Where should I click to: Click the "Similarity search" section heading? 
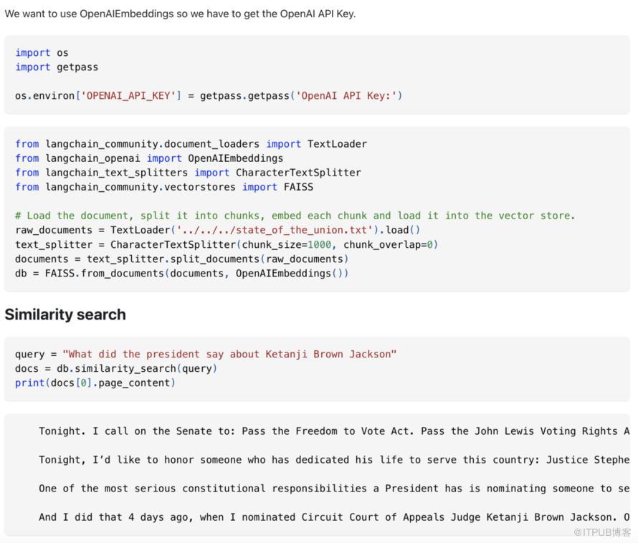tap(65, 314)
